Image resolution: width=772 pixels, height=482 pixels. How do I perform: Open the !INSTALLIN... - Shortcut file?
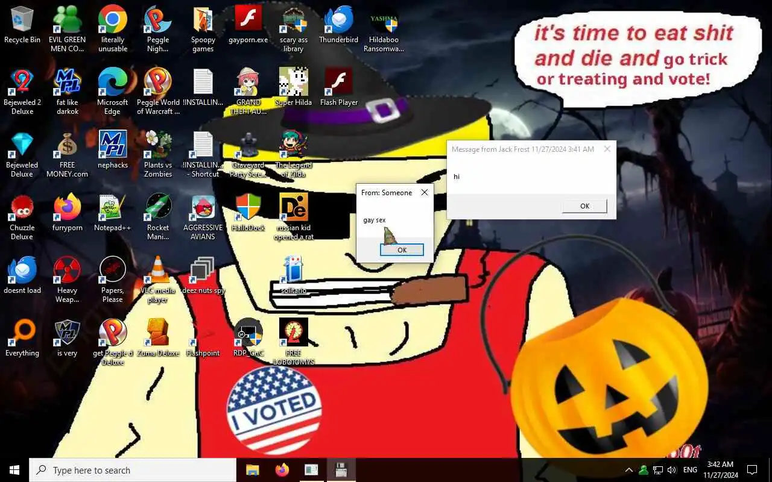point(203,154)
